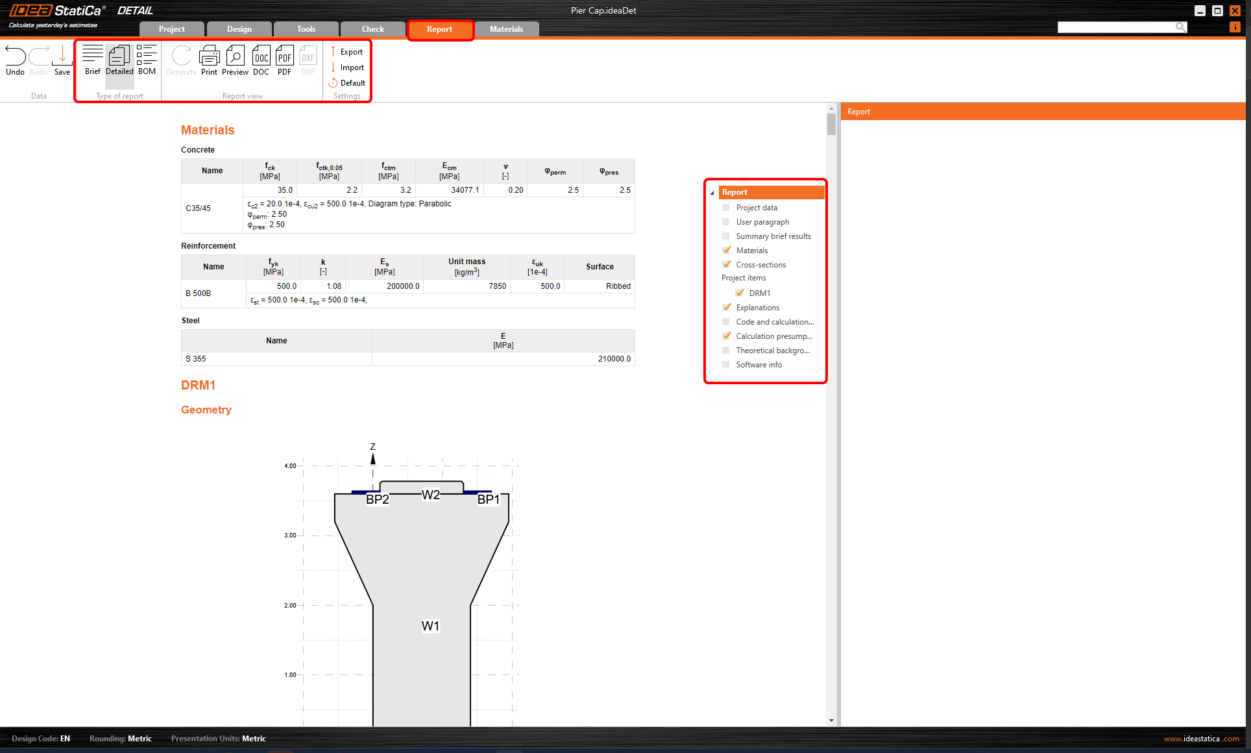Uncheck the Materials checkbox
This screenshot has width=1251, height=753.
click(x=726, y=251)
